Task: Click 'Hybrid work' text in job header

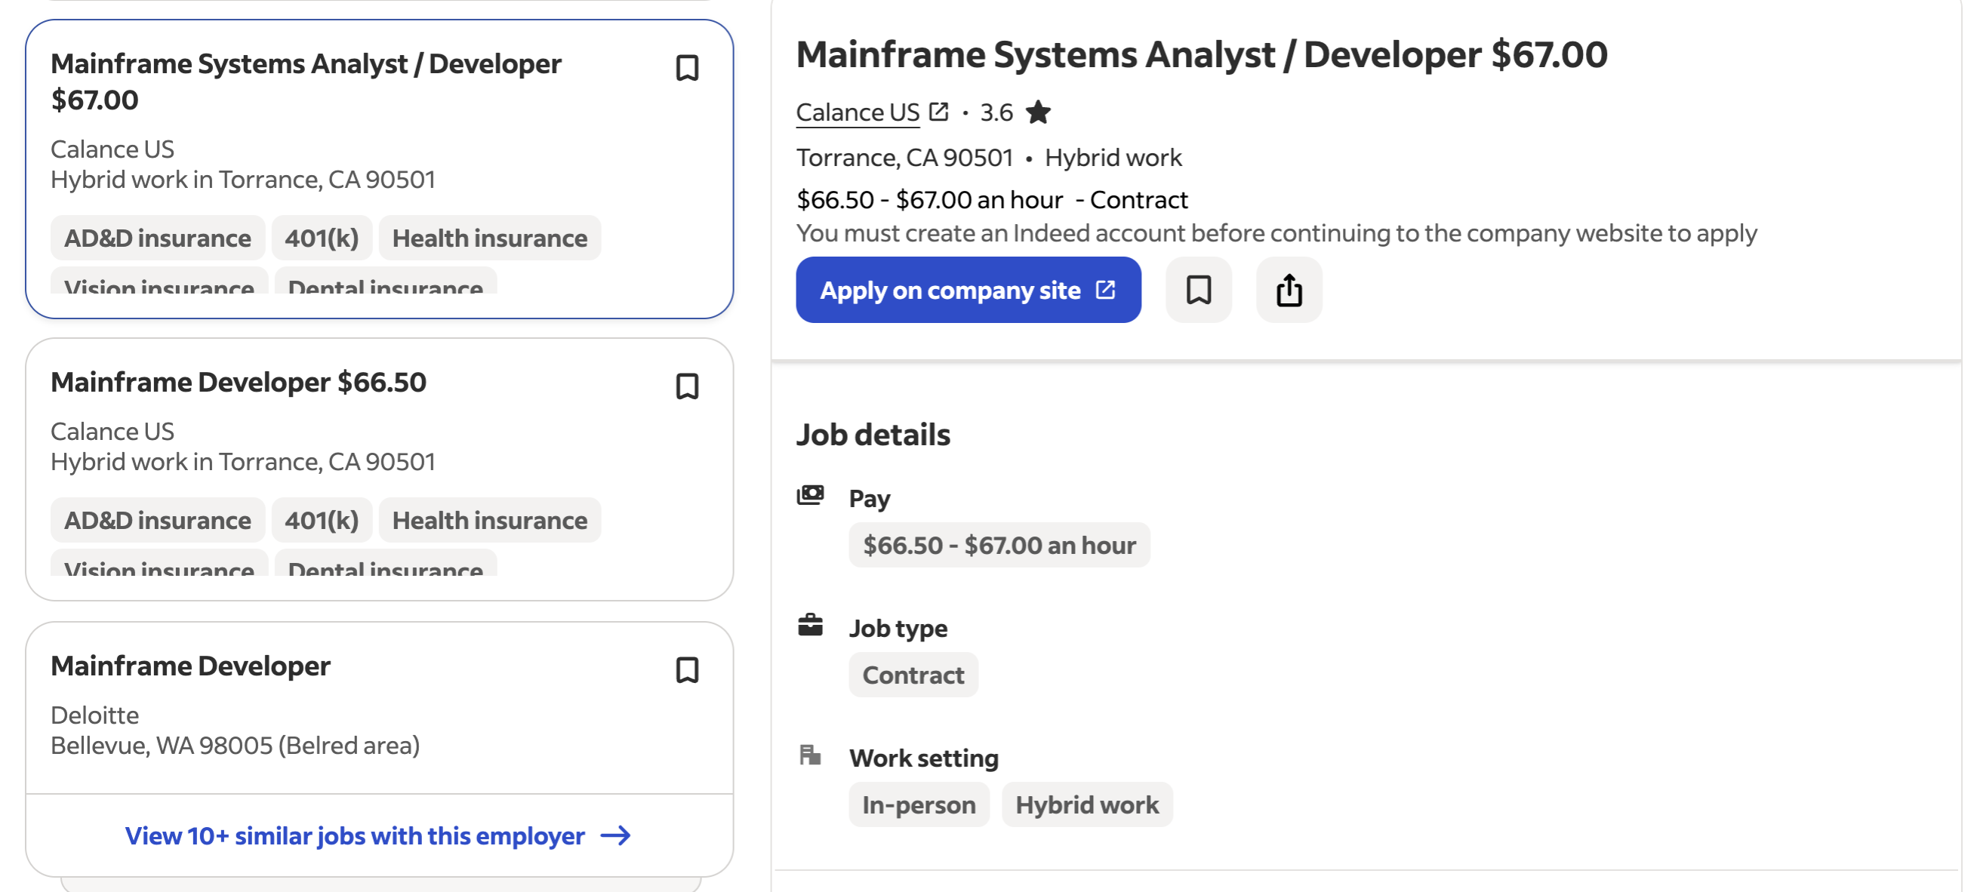Action: point(1113,157)
